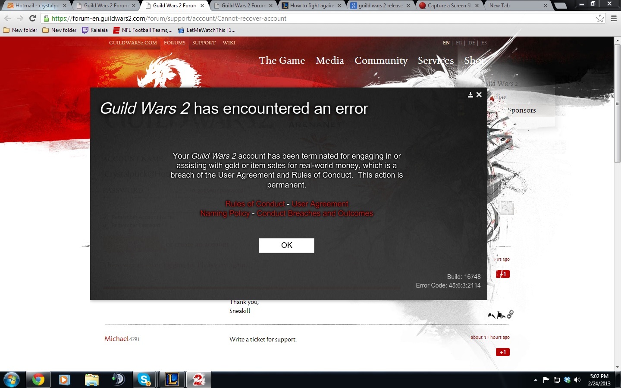Open the Media navigation menu
Viewport: 621px width, 388px height.
[330, 60]
